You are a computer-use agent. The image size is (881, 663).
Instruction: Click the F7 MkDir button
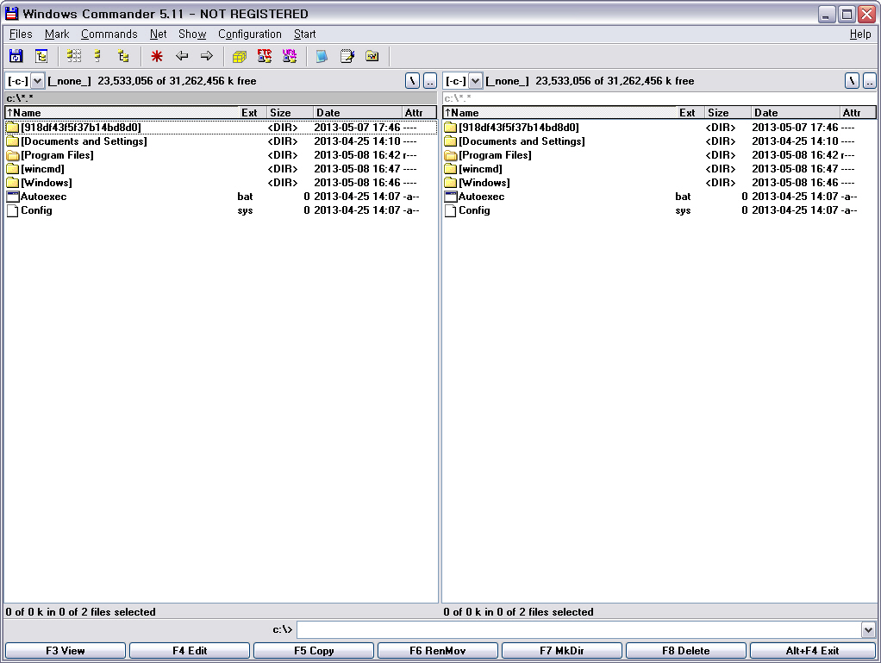(x=562, y=651)
